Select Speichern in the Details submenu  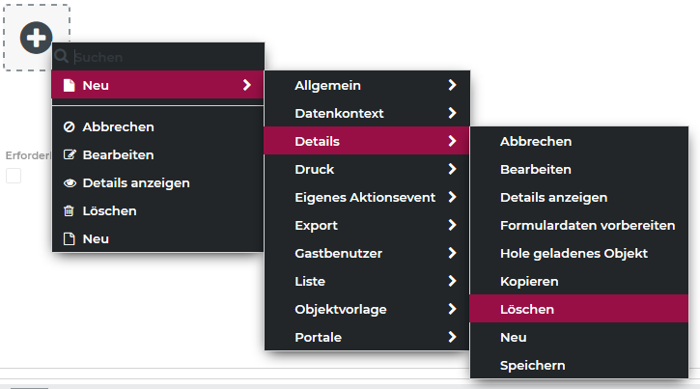(532, 366)
